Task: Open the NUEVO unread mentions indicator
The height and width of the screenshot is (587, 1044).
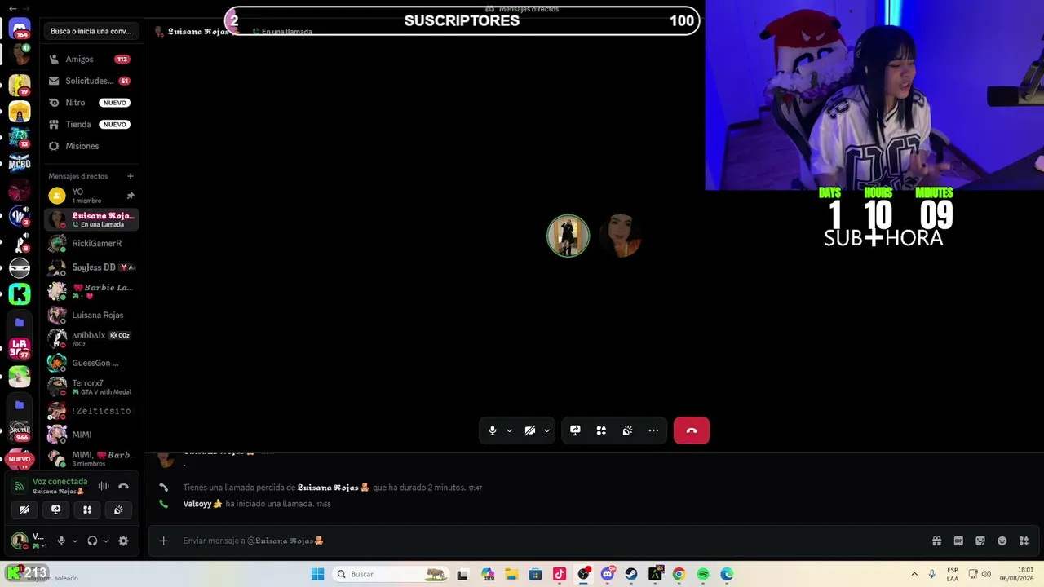Action: [20, 459]
